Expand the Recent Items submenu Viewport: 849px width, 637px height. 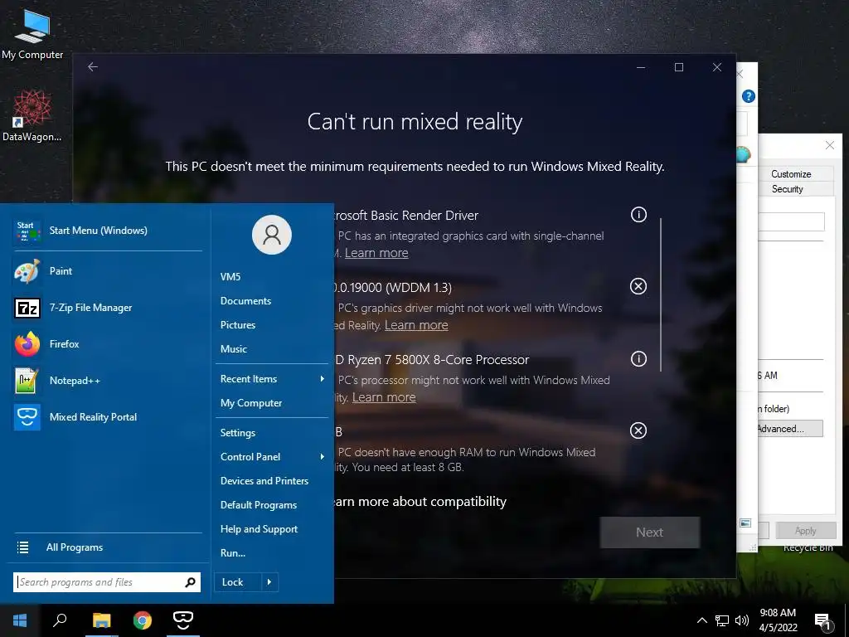pyautogui.click(x=272, y=379)
